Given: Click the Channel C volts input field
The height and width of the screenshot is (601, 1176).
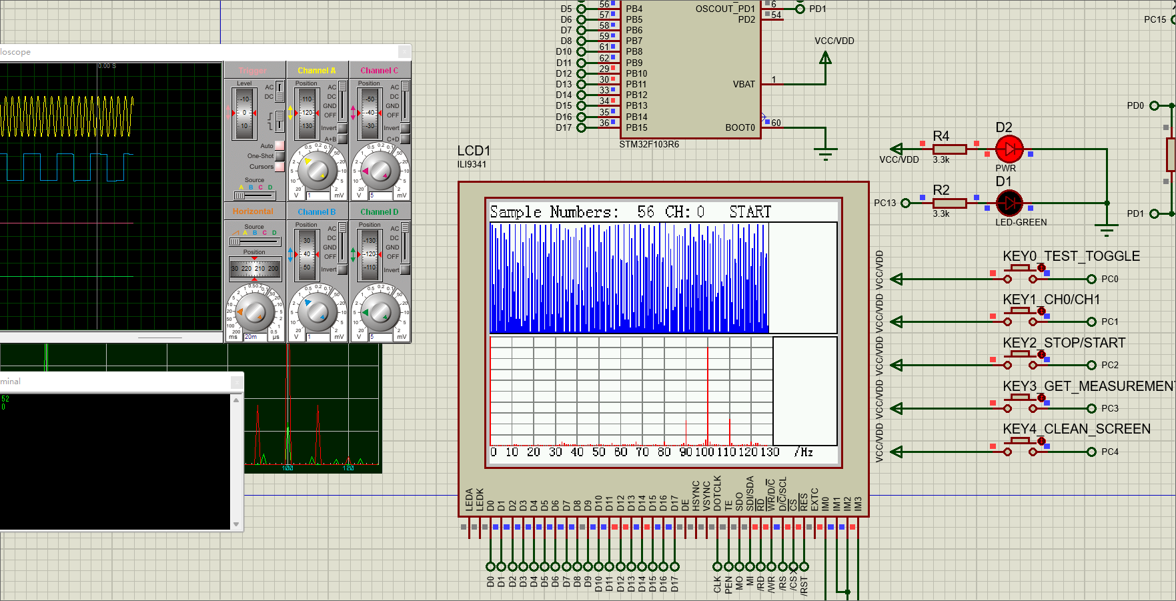Looking at the screenshot, I should (x=380, y=195).
